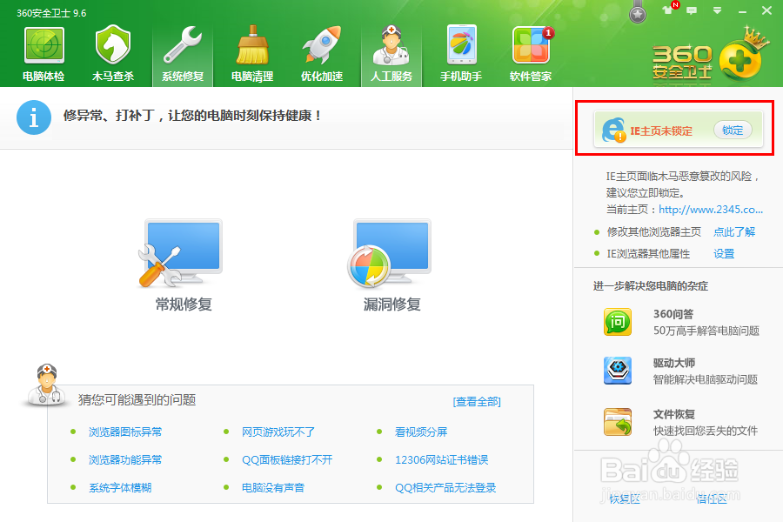783x522 pixels.
Task: Click the 漏洞修复 Windows patch icon
Action: (x=389, y=254)
